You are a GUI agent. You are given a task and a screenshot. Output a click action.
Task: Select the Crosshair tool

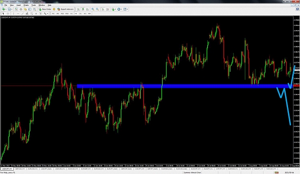point(8,13)
